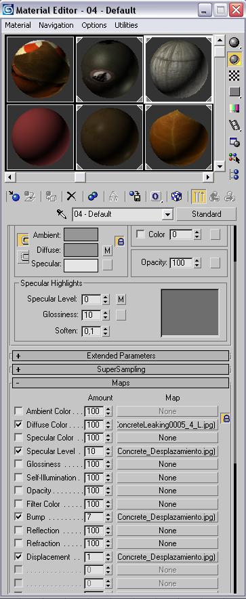Viewport: 246px width, 599px height.
Task: Click the Sample UV Tiling icon
Action: 234,92
